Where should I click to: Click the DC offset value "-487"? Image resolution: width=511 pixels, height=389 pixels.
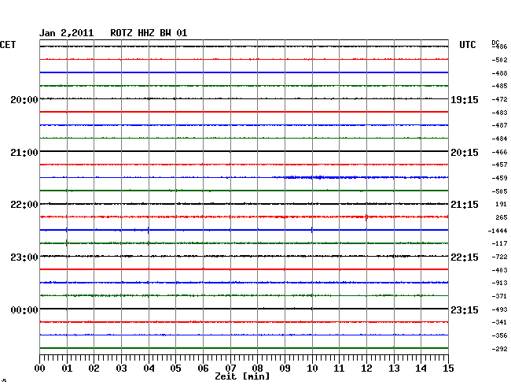(499, 125)
